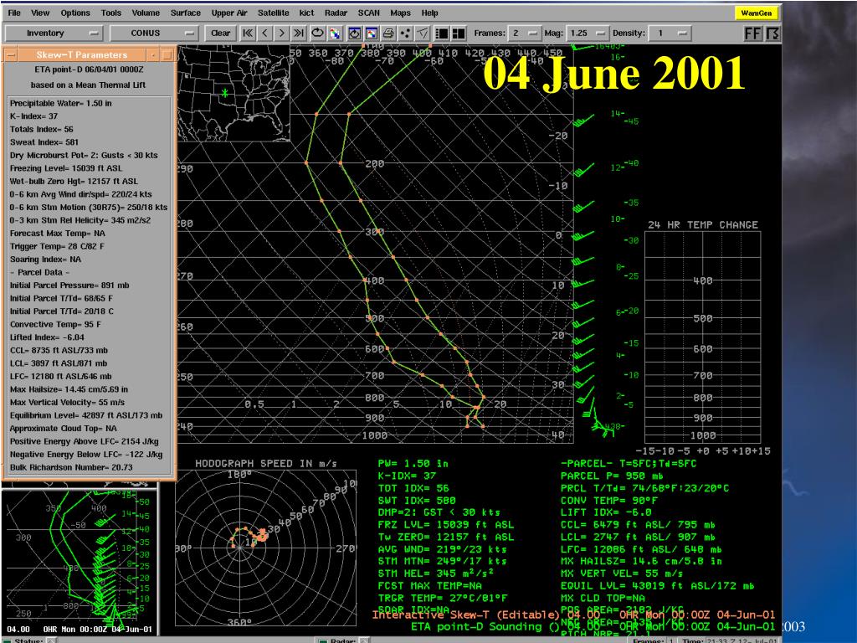The width and height of the screenshot is (857, 643).
Task: Step back one frame
Action: tap(265, 33)
